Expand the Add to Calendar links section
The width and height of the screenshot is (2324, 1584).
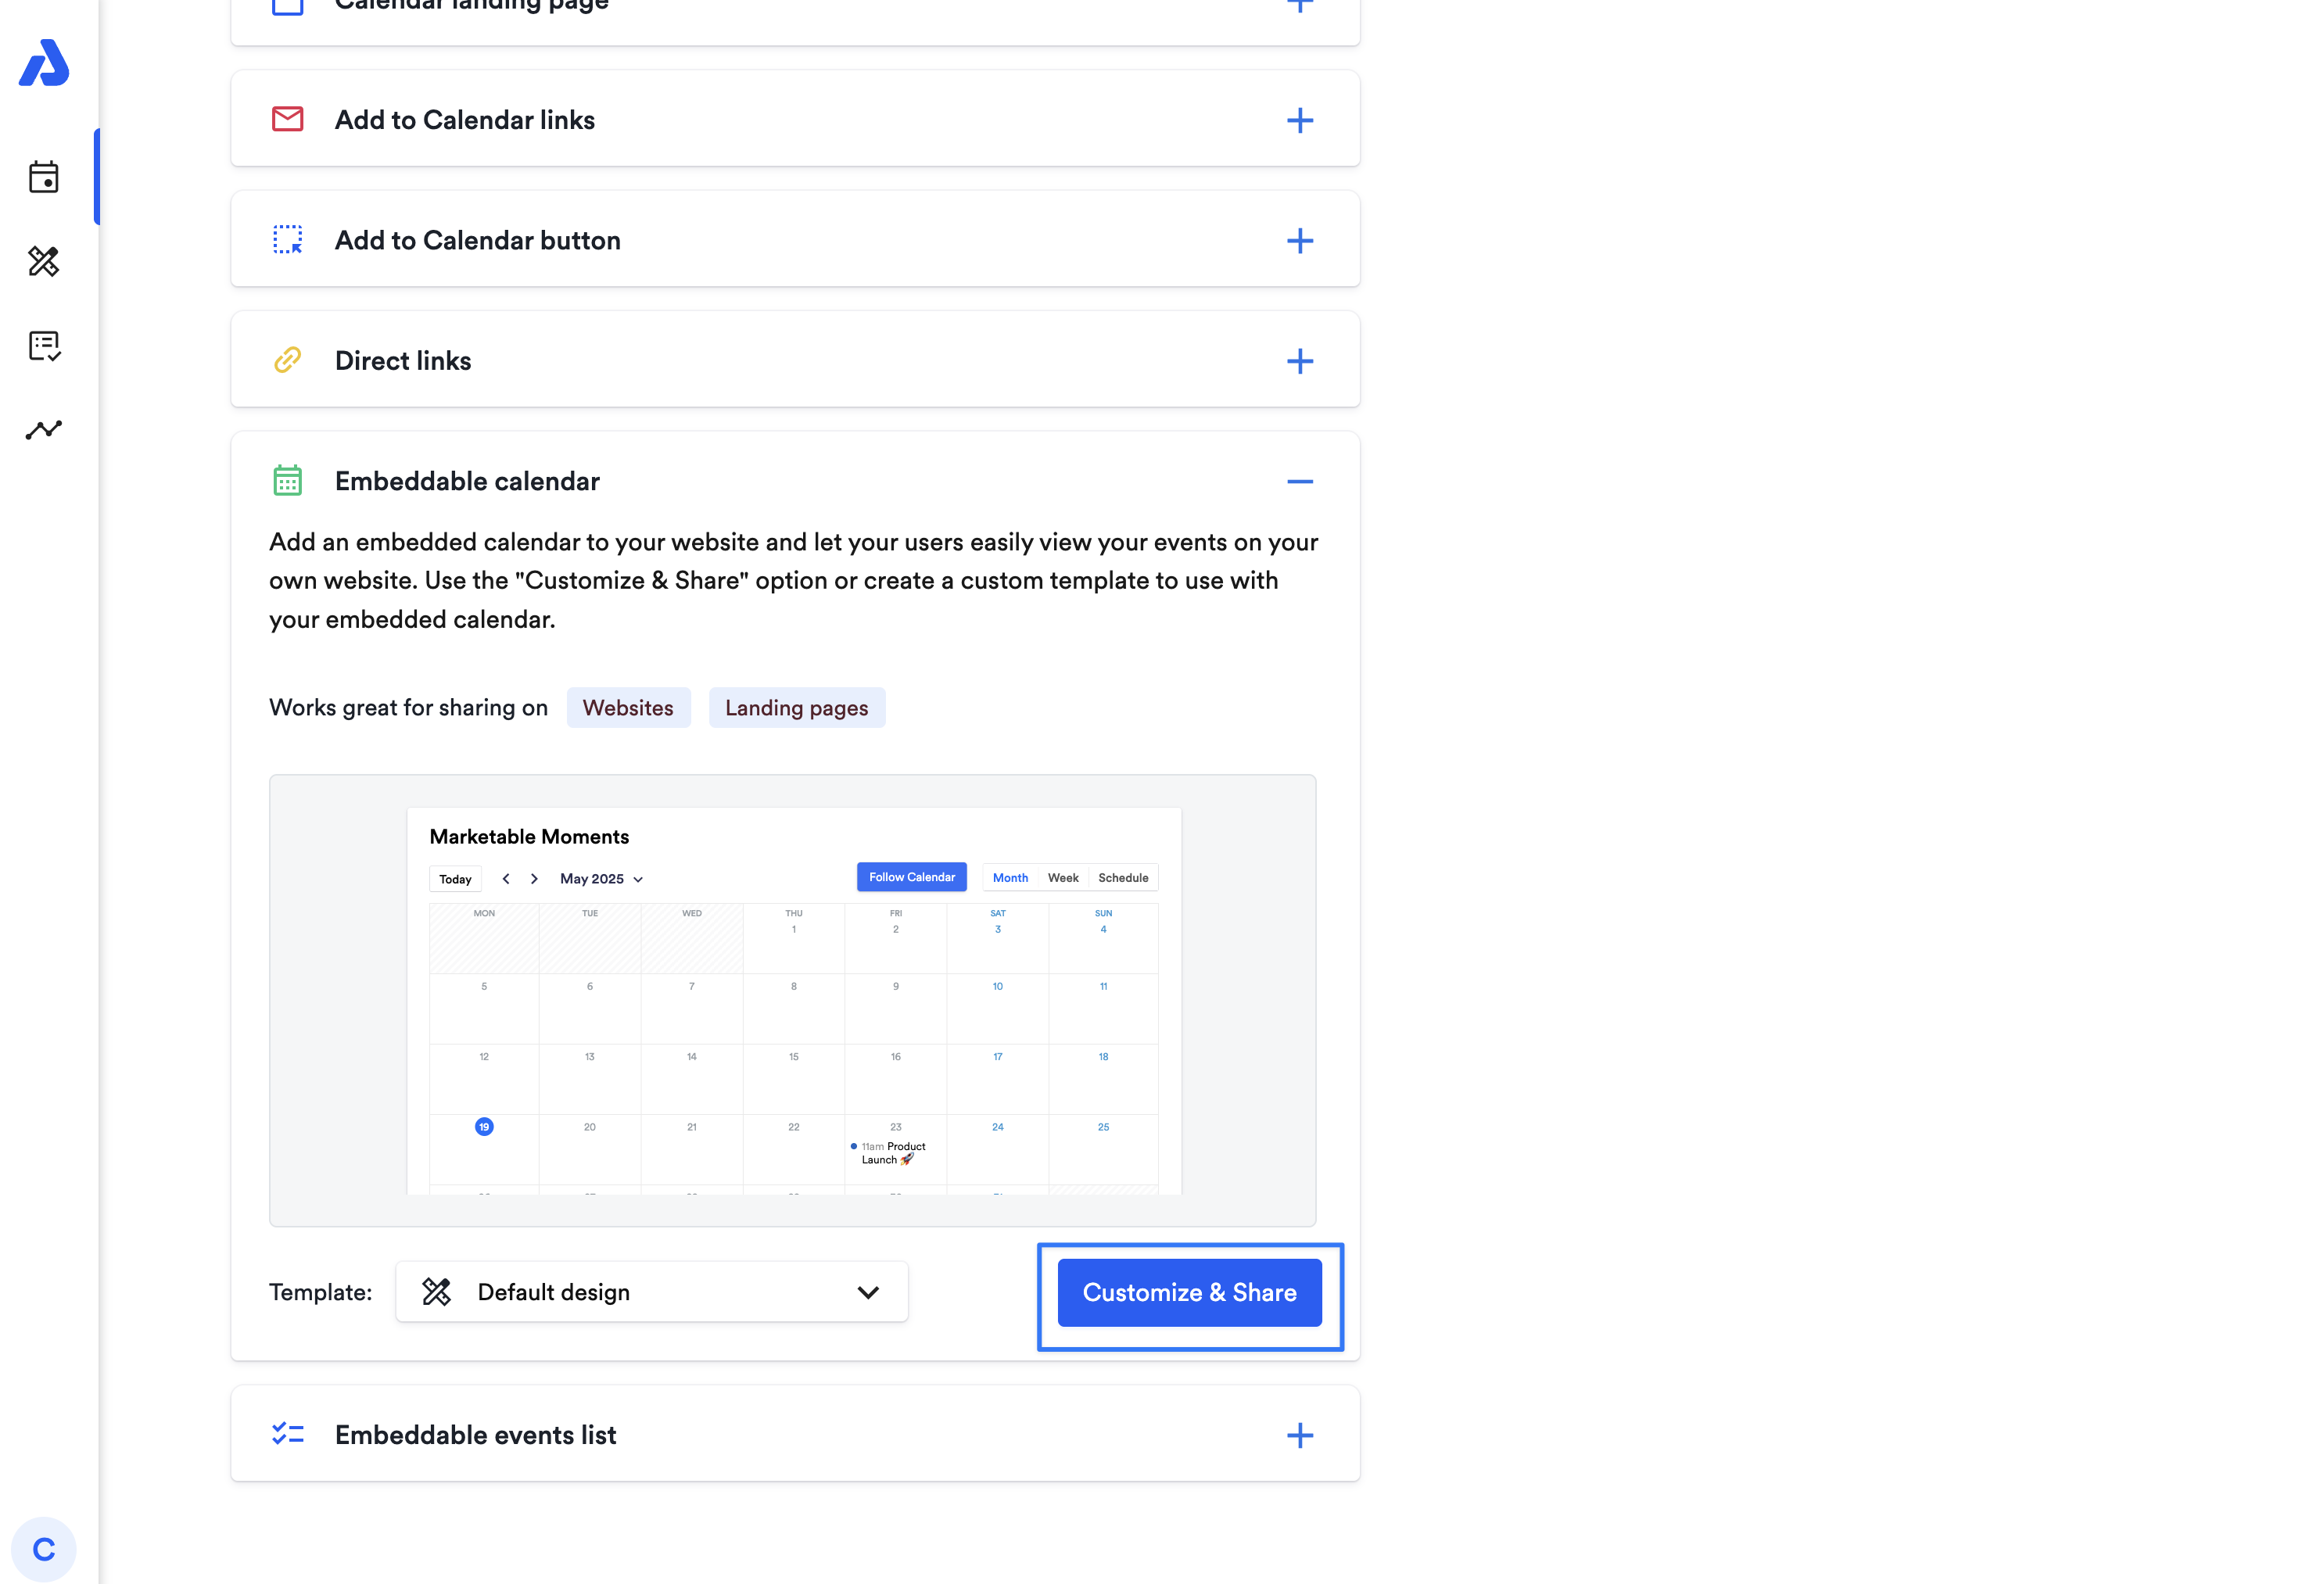coord(1299,120)
